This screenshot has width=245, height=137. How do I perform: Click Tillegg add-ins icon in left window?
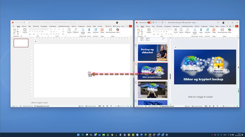click(x=102, y=31)
